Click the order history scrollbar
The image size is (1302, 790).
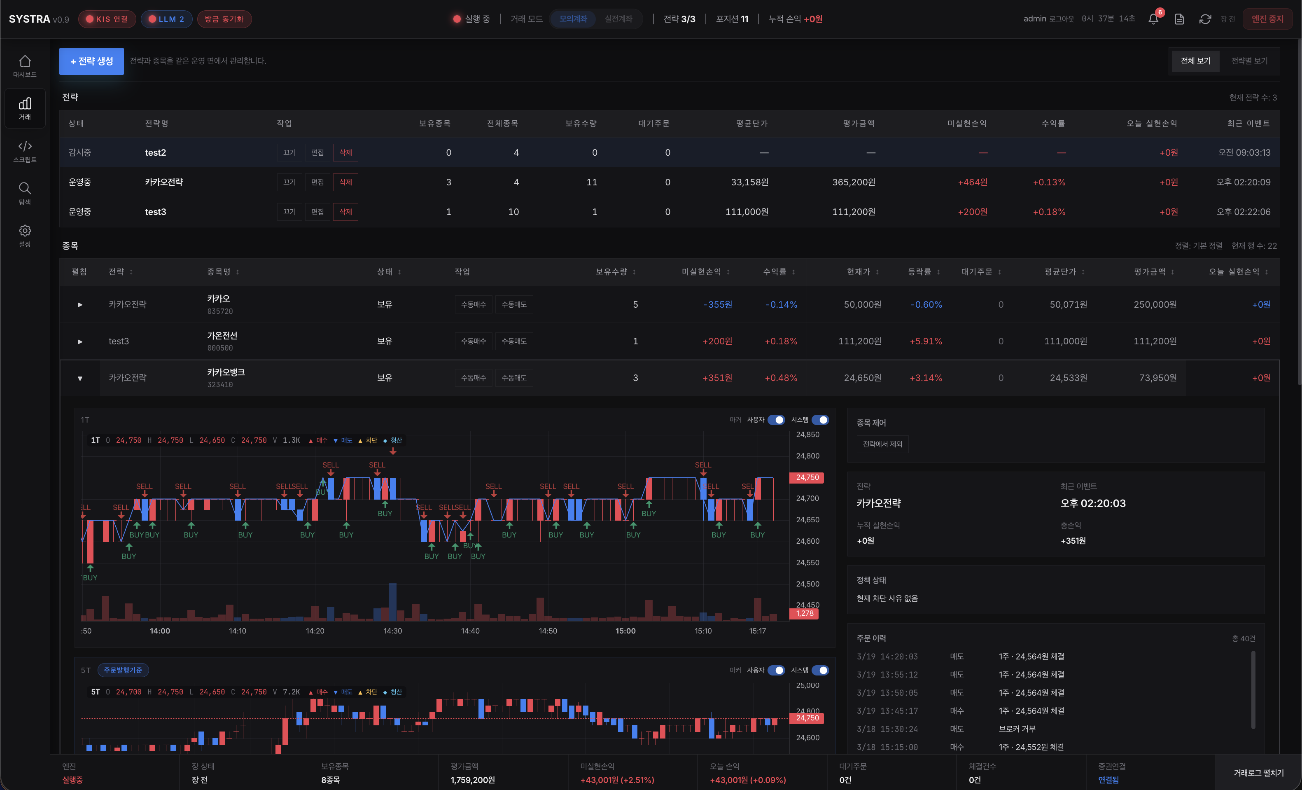pyautogui.click(x=1253, y=689)
